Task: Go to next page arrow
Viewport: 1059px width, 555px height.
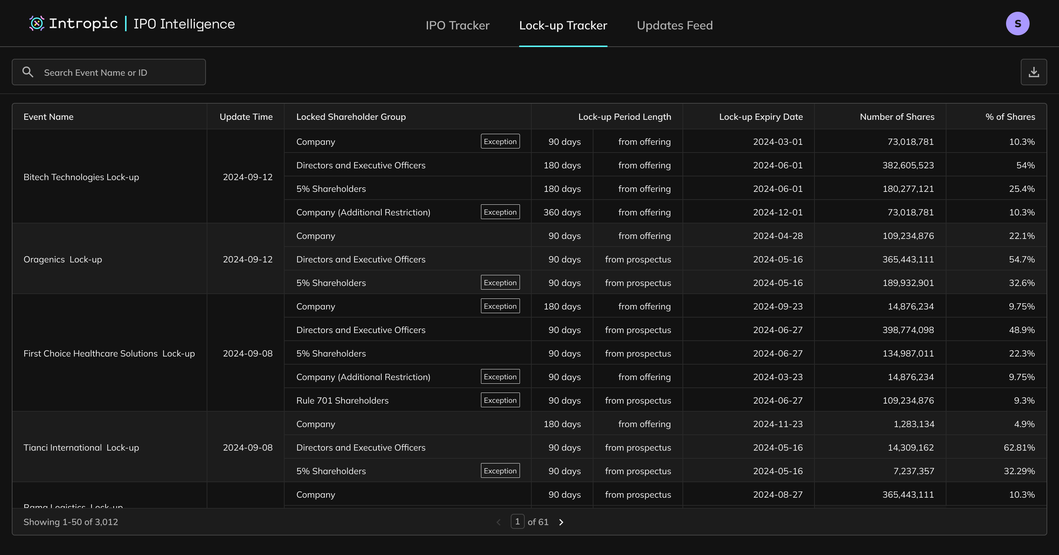Action: pyautogui.click(x=561, y=522)
